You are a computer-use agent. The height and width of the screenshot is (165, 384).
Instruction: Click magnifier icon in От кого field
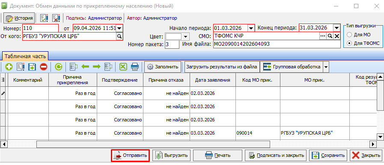pyautogui.click(x=119, y=36)
